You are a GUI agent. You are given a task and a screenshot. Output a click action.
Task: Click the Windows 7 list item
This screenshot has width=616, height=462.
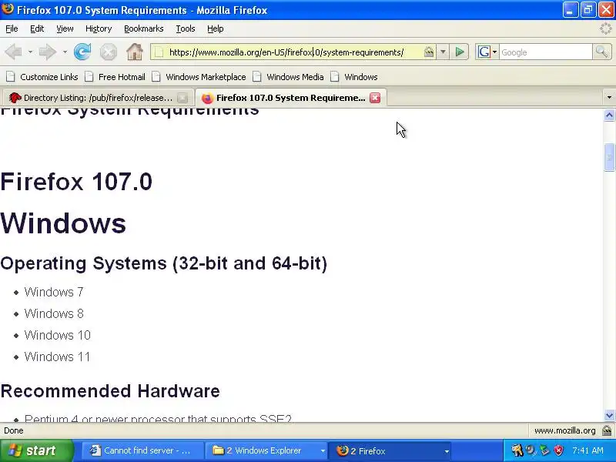pos(54,292)
